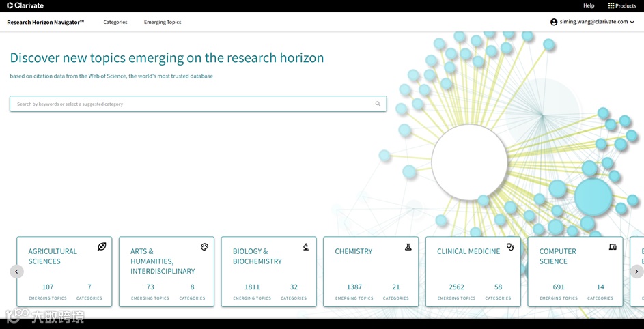Click the search magnifier icon

pyautogui.click(x=378, y=104)
